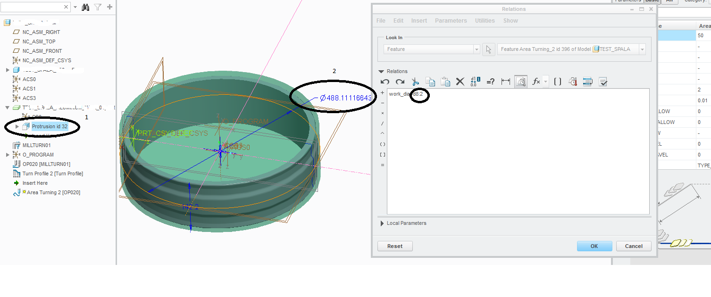
Task: Click the Reset button
Action: [x=395, y=246]
